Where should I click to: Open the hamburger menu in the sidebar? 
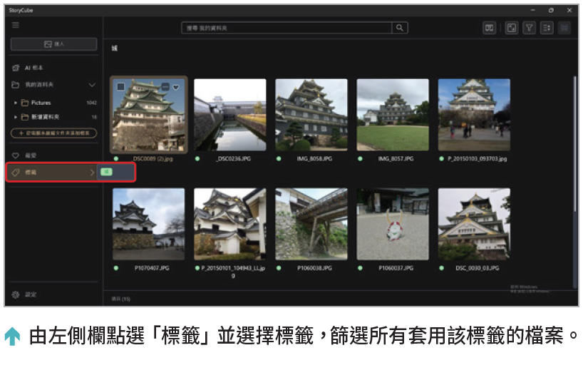(x=15, y=25)
